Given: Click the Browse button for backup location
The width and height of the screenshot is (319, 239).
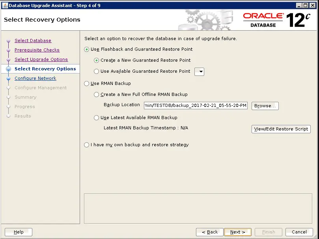Looking at the screenshot, I should point(265,106).
